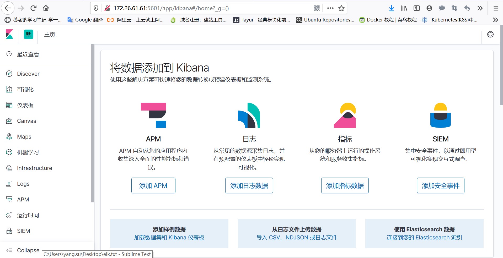This screenshot has height=258, width=503.
Task: Open browser downloads arrow icon
Action: click(x=391, y=8)
